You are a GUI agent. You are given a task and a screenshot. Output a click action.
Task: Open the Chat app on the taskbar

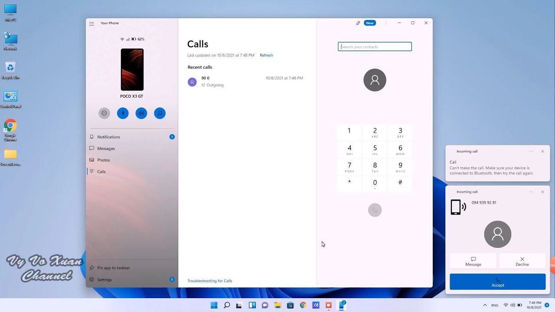264,305
